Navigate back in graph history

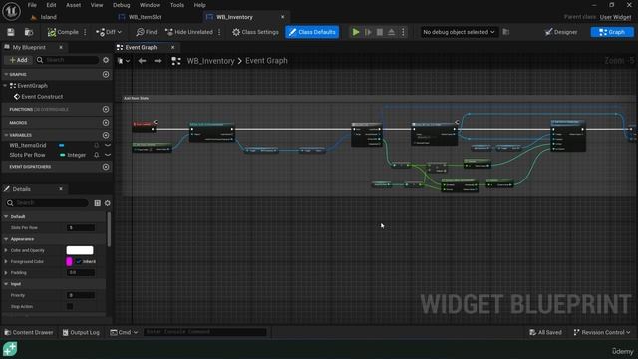(x=142, y=61)
